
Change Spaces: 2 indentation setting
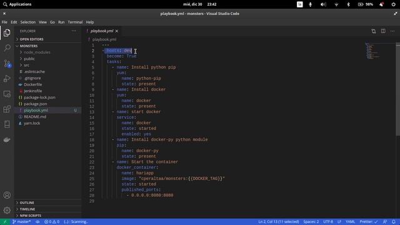point(311,222)
